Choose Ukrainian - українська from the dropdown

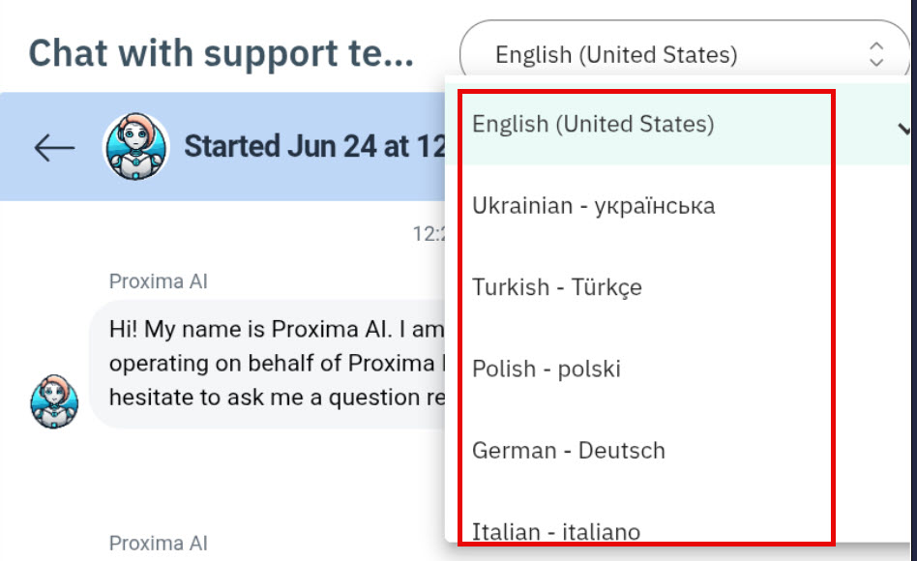click(x=594, y=205)
